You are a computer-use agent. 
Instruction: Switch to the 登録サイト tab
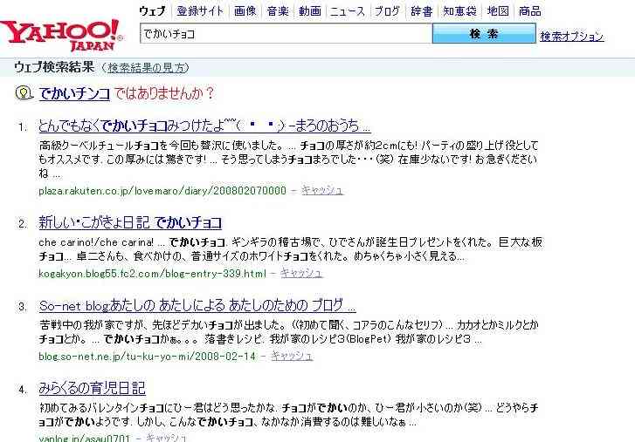coord(200,11)
